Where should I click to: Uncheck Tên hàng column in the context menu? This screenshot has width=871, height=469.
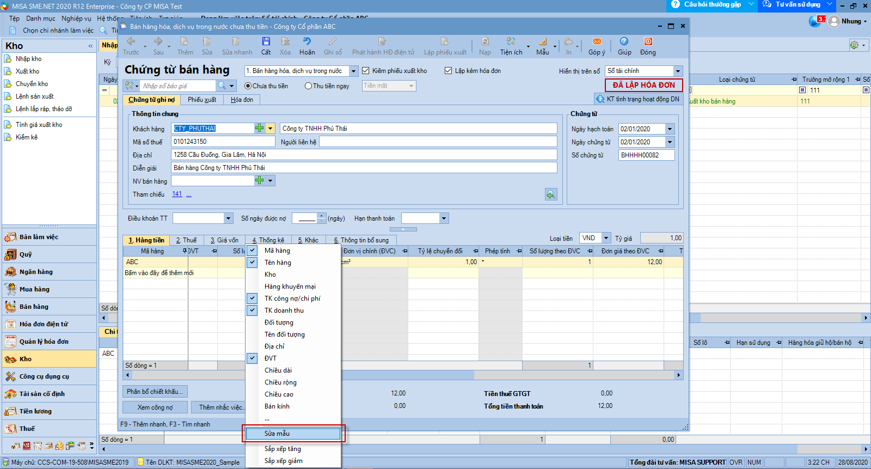(252, 263)
